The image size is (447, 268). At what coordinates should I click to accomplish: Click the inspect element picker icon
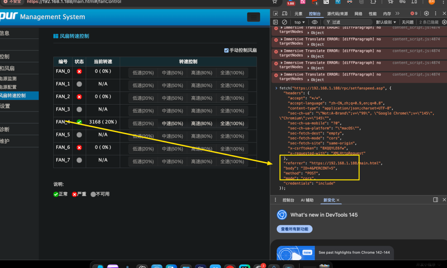click(275, 14)
